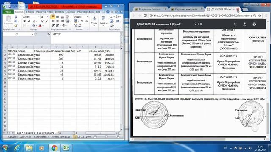Decrease font size with the small A icon
This screenshot has height=152, width=271.
point(47,21)
